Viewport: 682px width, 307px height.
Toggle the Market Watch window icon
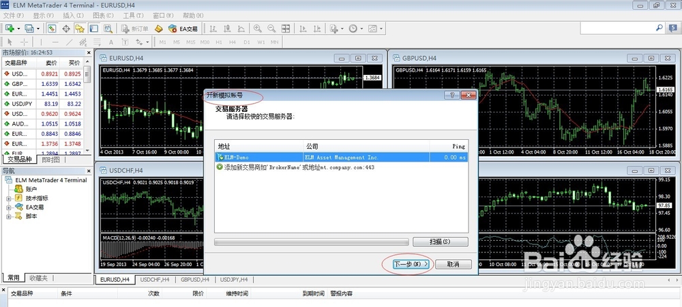click(x=52, y=29)
